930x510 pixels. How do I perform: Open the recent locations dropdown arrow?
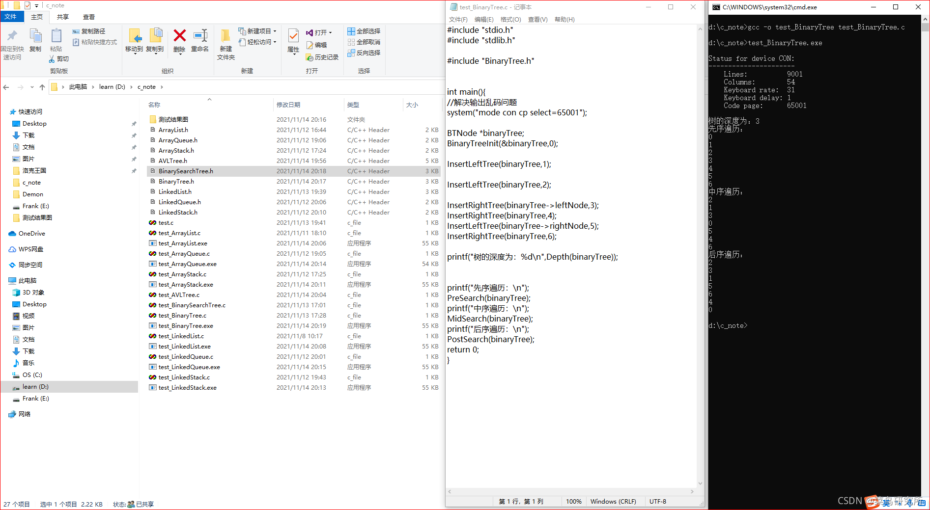click(x=32, y=87)
